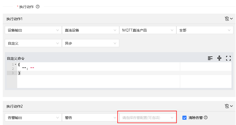Click the help icon beside 执行动作
Screen dimensions: 236x125
tap(38, 7)
